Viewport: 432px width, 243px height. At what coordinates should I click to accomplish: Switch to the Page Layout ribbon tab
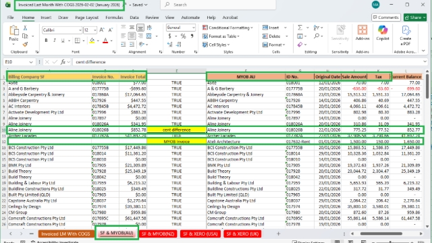click(87, 18)
